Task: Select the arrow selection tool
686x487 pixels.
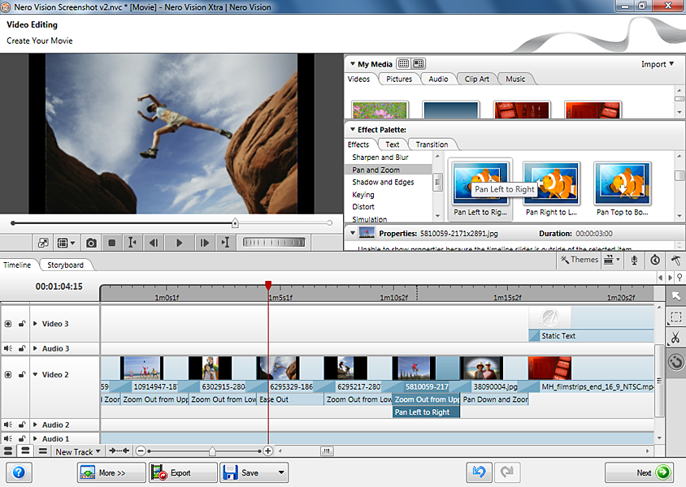Action: pos(675,295)
